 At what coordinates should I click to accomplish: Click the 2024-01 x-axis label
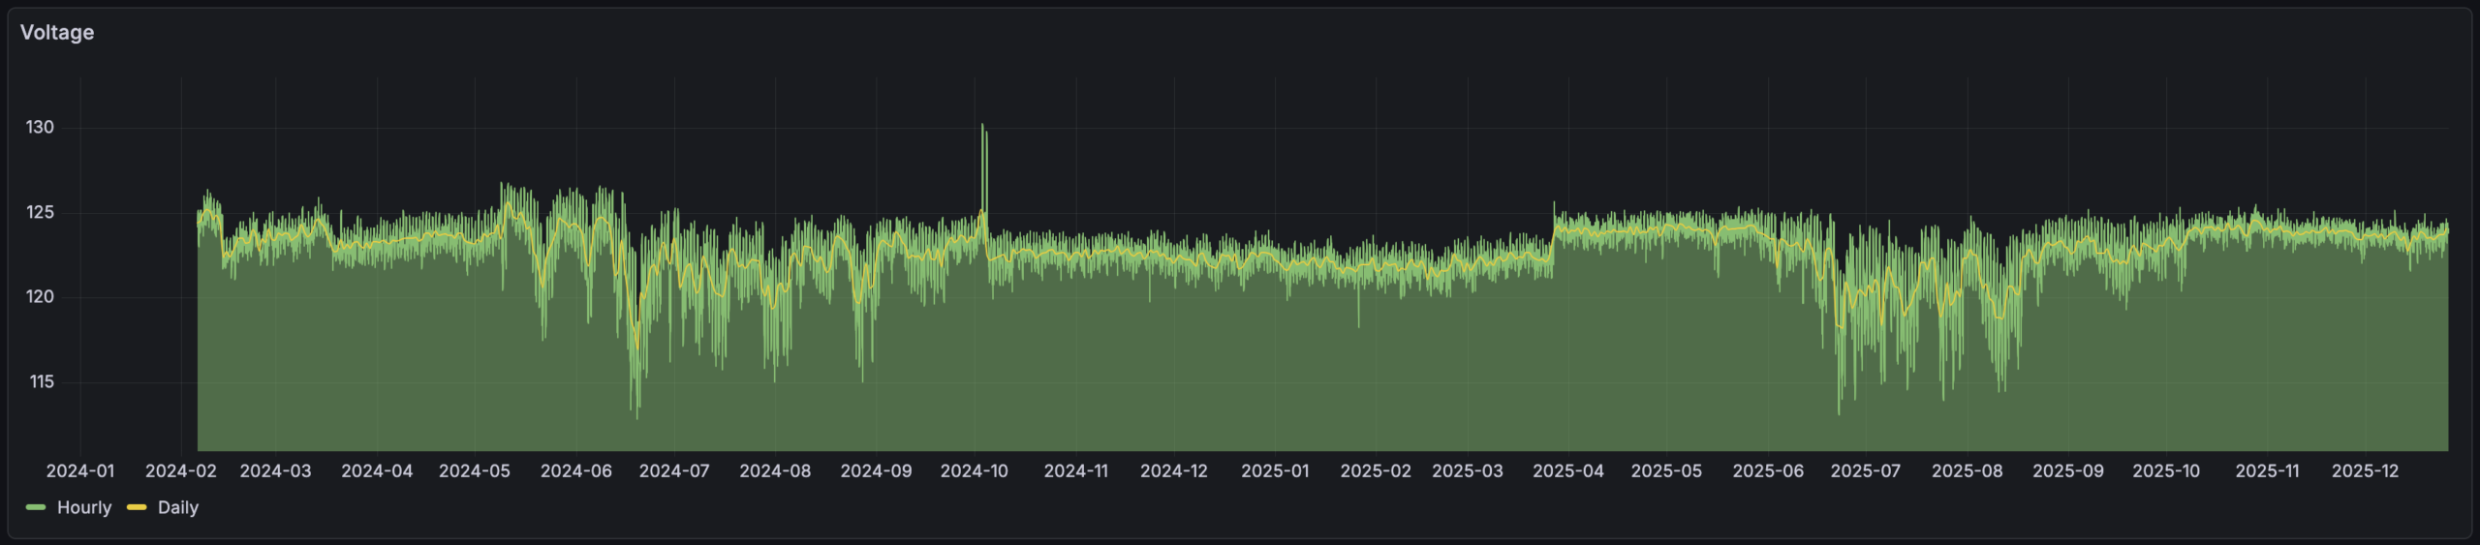80,470
